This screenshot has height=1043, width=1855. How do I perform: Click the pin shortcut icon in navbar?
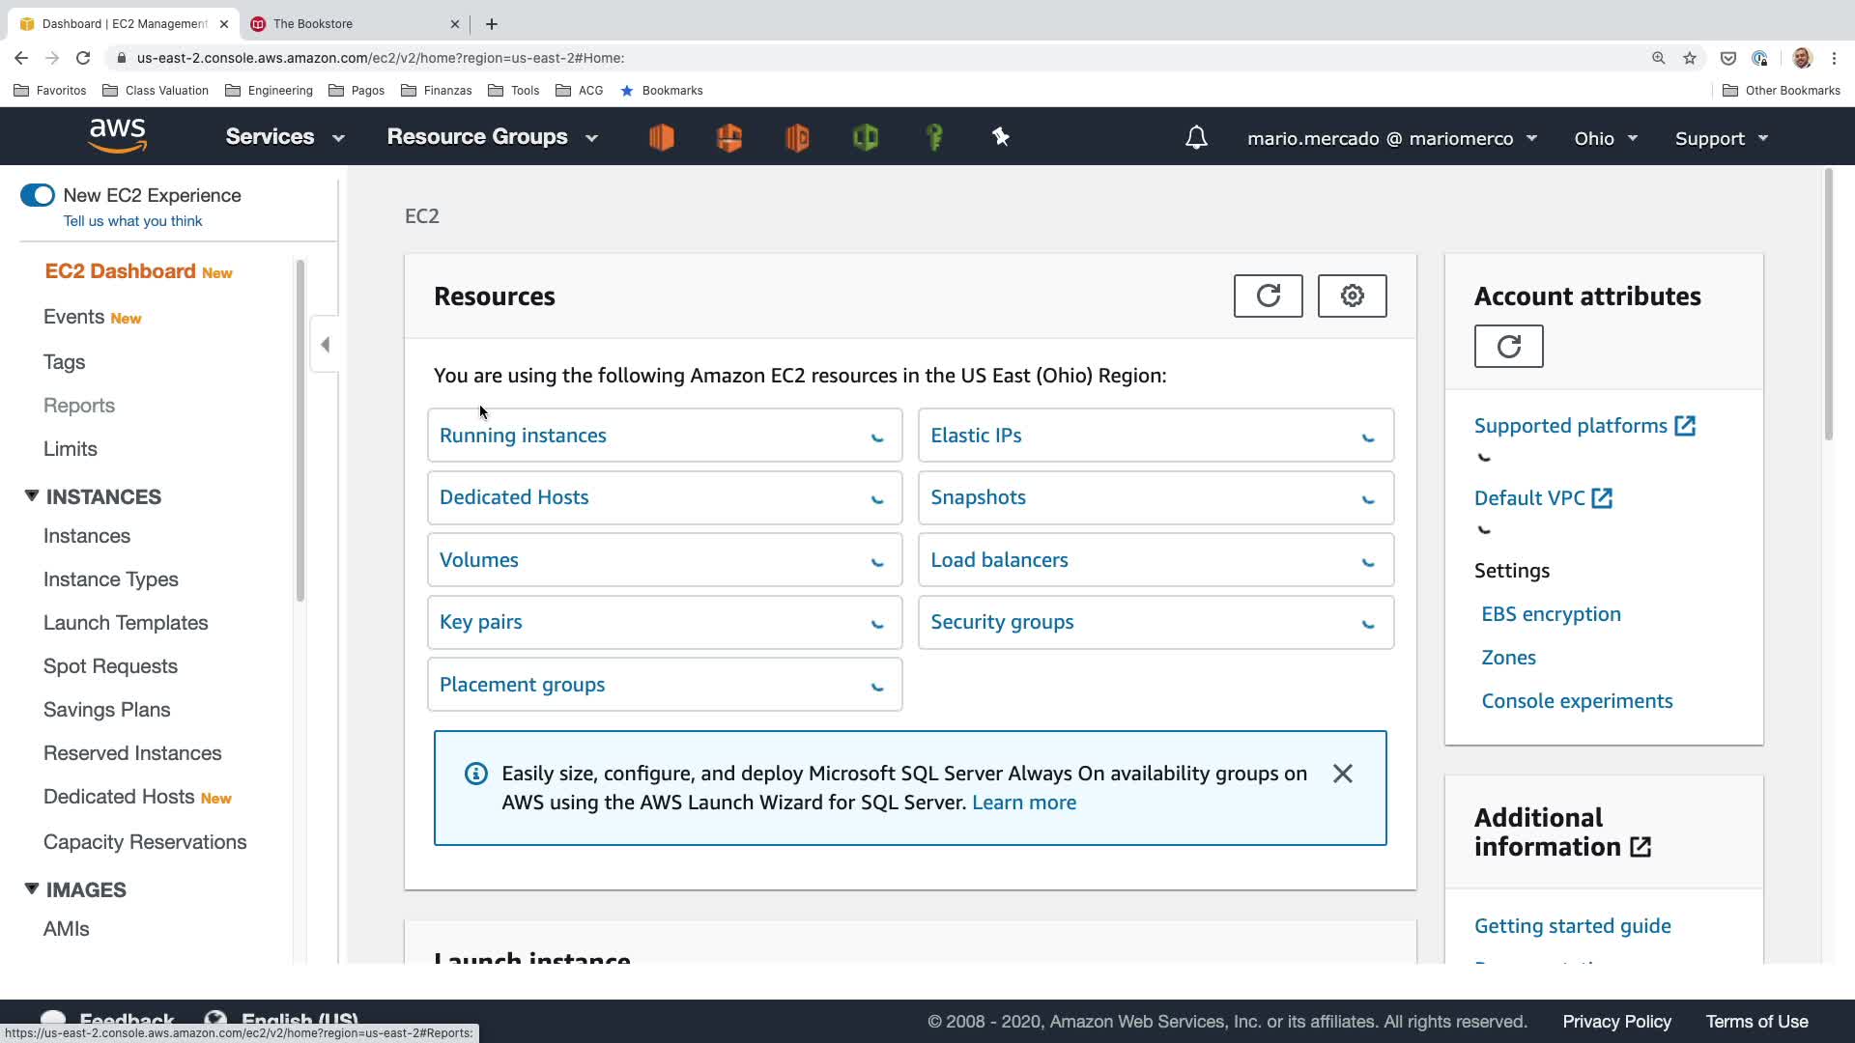coord(1001,137)
